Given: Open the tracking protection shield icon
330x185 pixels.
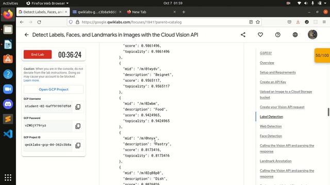Looking at the screenshot, I should [71, 22].
